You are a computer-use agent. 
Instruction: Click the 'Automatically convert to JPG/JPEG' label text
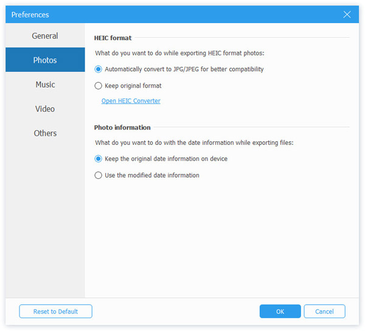pos(184,69)
